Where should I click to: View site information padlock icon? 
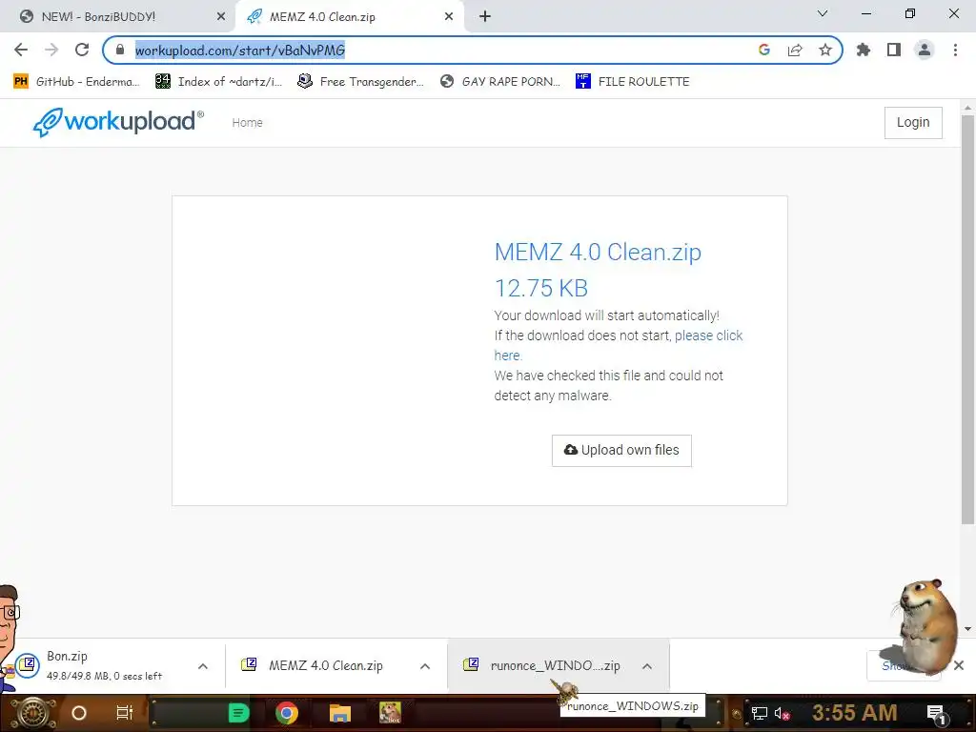click(120, 50)
